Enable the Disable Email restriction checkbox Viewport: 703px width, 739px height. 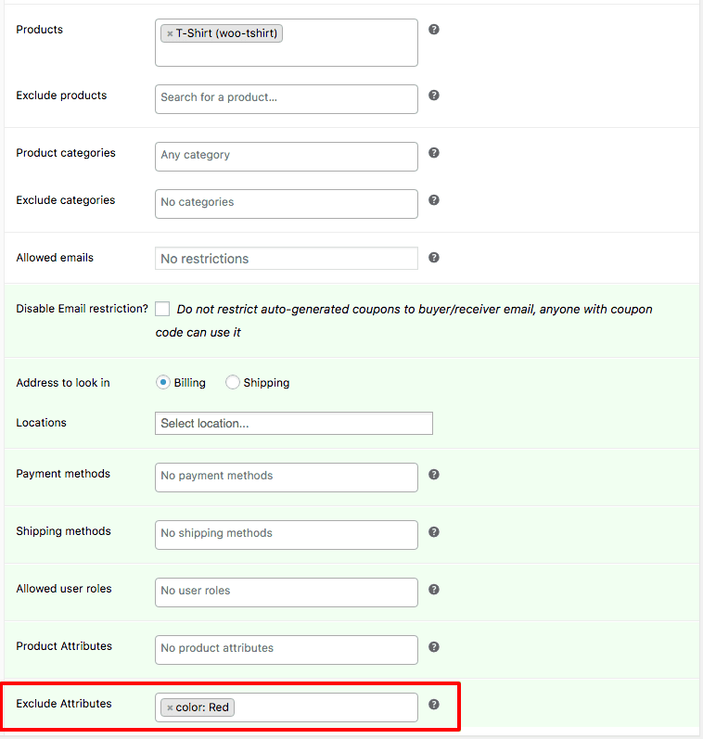coord(162,309)
